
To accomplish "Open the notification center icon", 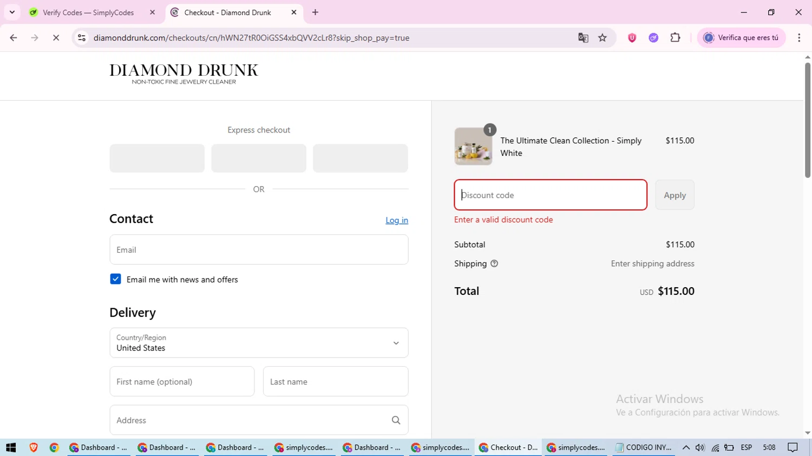I will (x=793, y=447).
